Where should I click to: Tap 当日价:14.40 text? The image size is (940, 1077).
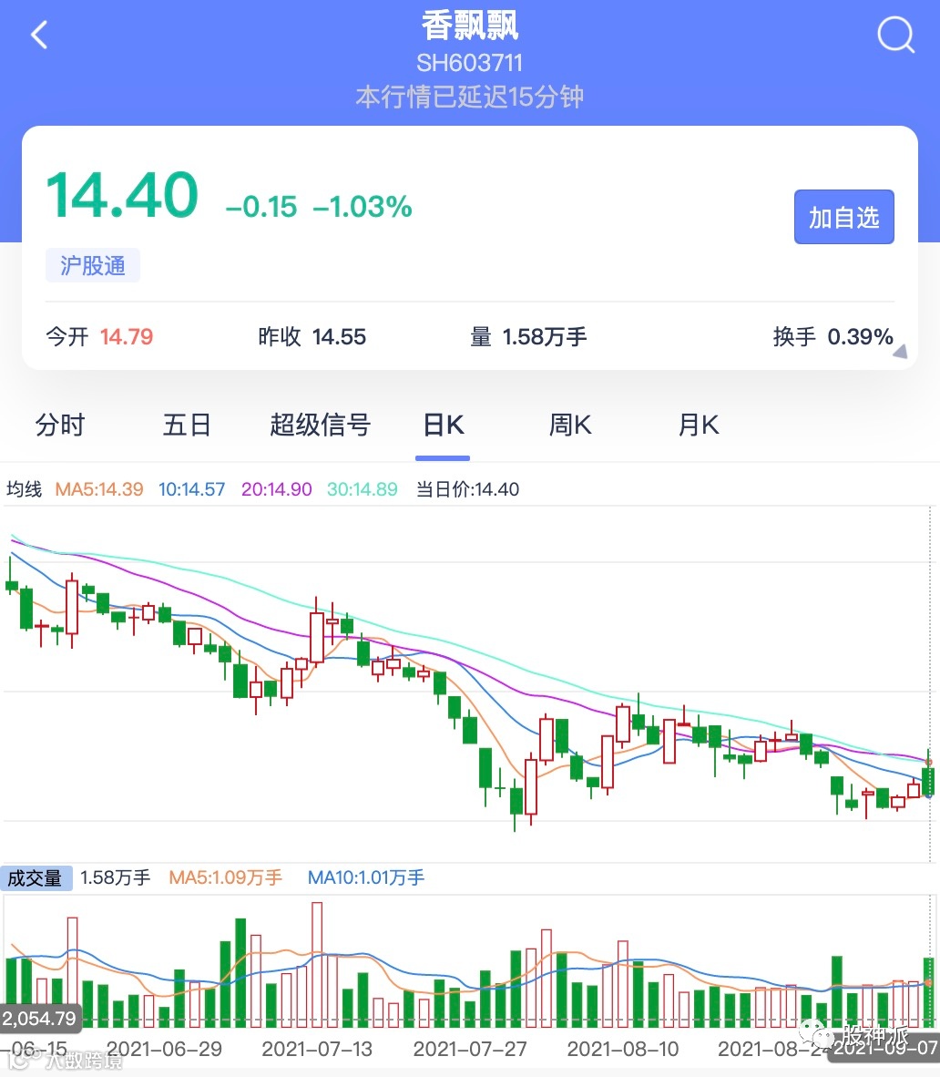[467, 489]
